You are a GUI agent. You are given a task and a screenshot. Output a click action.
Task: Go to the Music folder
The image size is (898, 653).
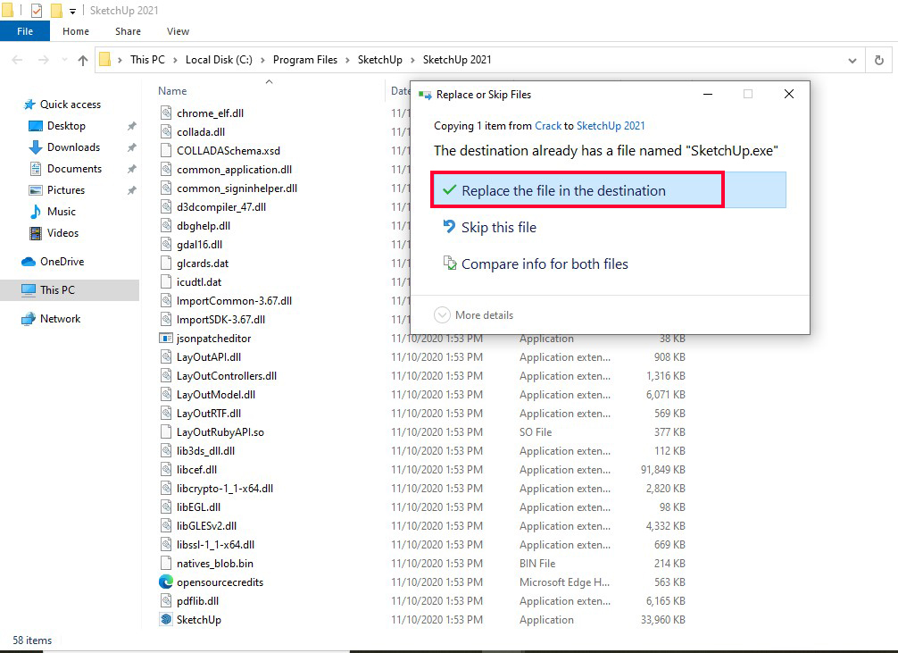coord(61,212)
